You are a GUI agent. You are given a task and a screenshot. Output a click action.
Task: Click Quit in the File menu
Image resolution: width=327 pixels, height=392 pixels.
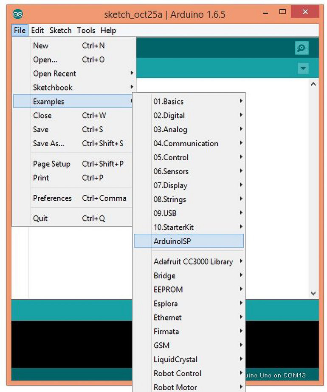point(40,219)
